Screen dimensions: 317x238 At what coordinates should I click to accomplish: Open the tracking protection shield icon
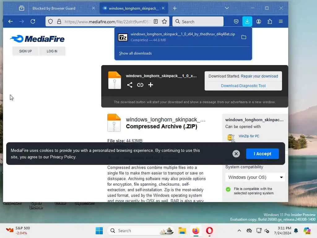(x=50, y=21)
